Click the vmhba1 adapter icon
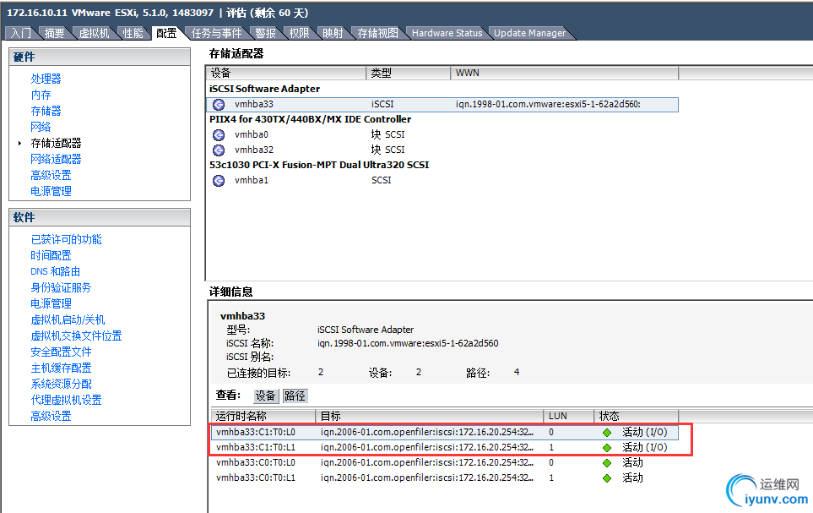813x513 pixels. click(x=219, y=181)
